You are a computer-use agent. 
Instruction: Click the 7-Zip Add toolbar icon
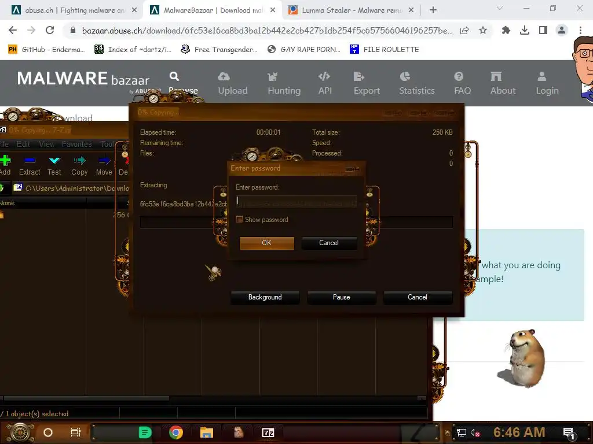click(x=5, y=161)
